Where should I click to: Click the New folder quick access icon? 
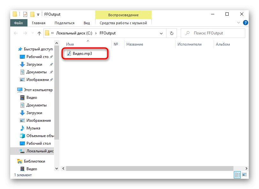32,14
